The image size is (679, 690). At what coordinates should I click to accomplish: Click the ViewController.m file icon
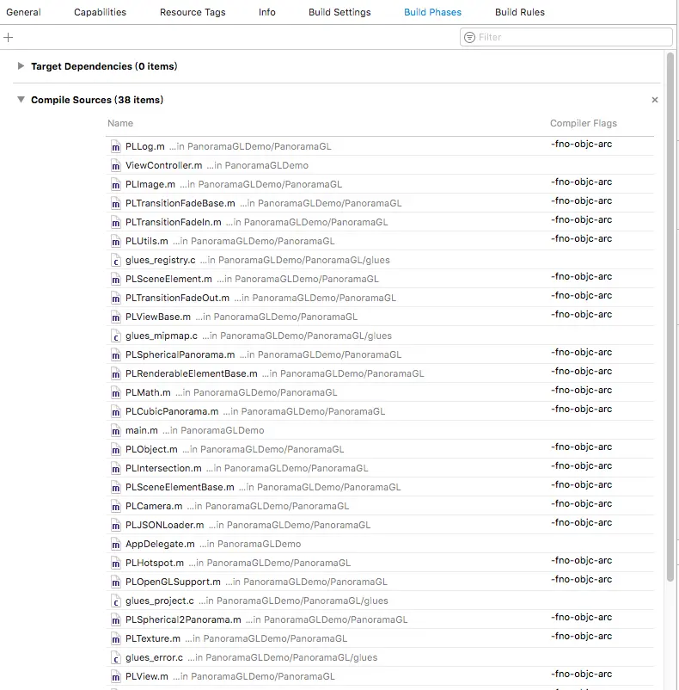(x=115, y=166)
